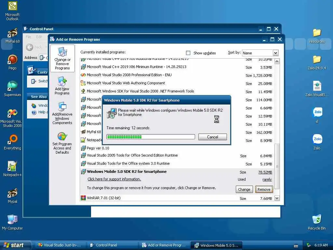Open Edit menu in Control Panel window
The image size is (333, 250).
[39, 37]
